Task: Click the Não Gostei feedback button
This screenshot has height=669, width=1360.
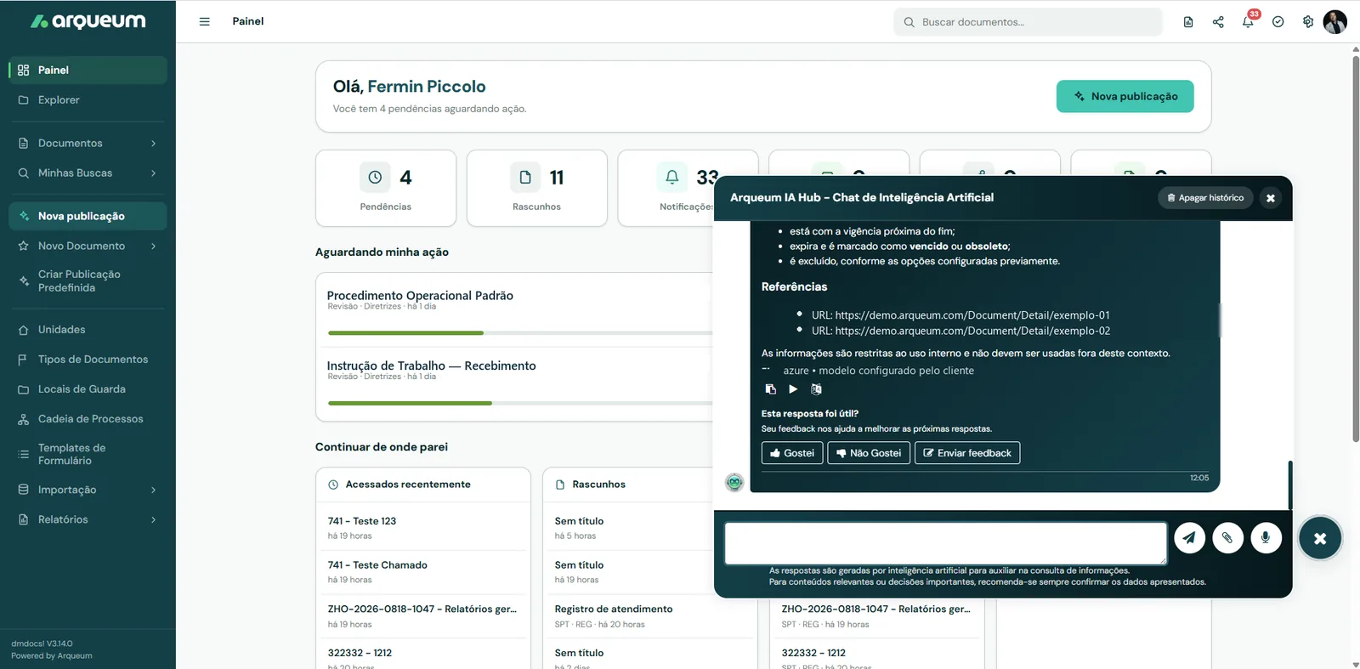Action: [x=869, y=453]
